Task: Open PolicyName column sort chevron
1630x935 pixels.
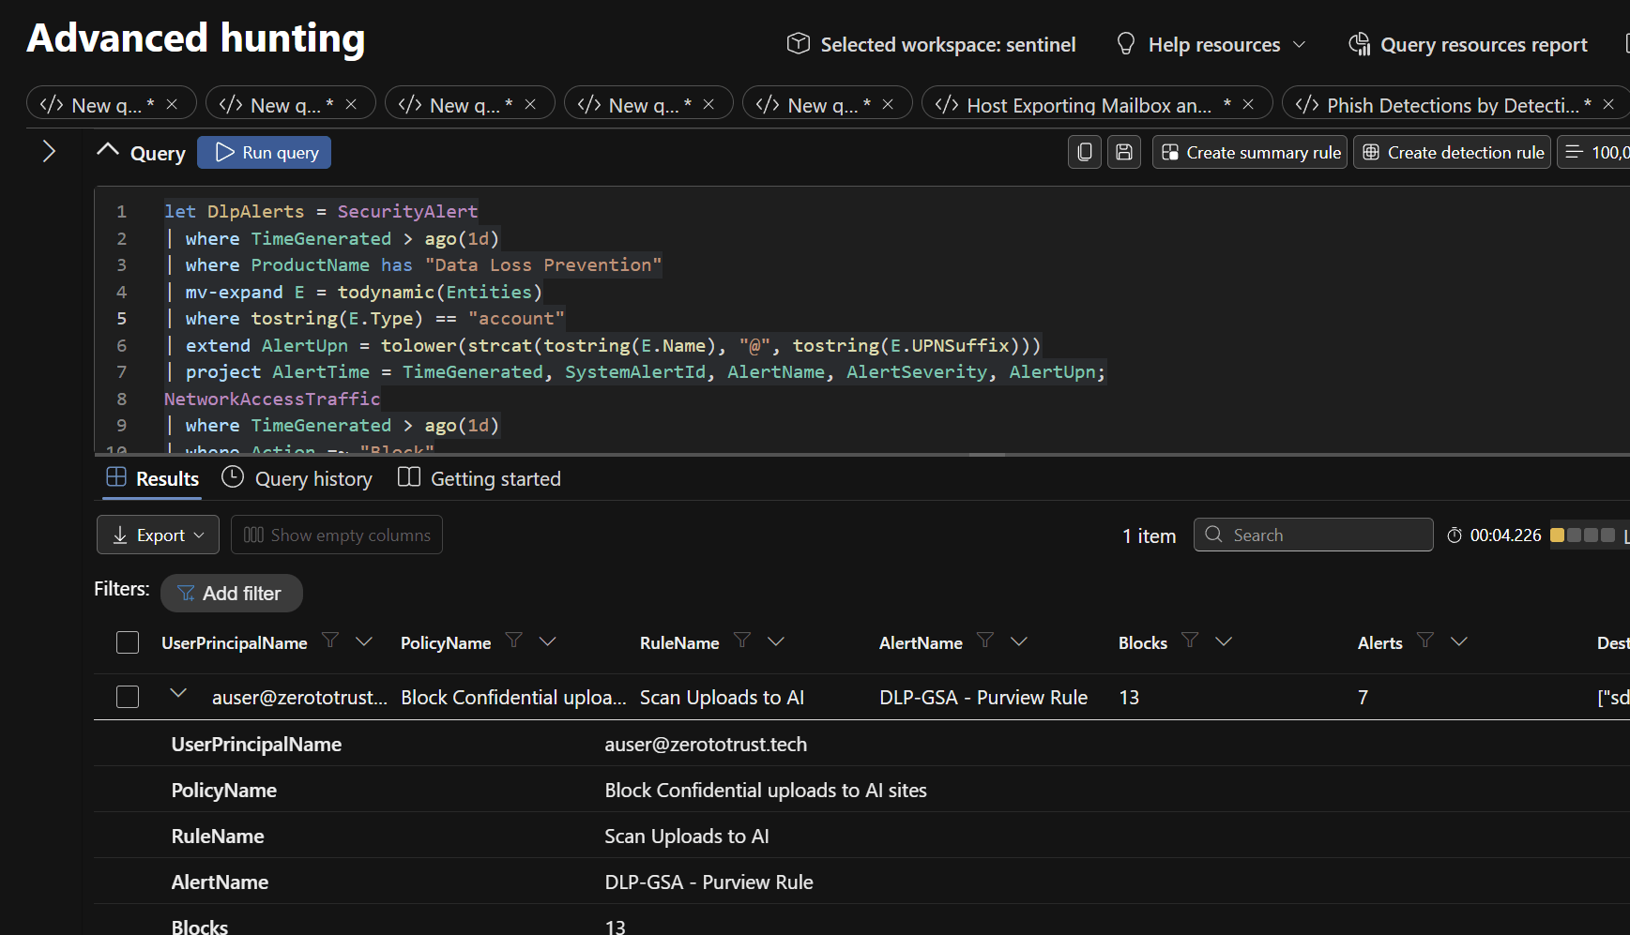Action: coord(548,641)
